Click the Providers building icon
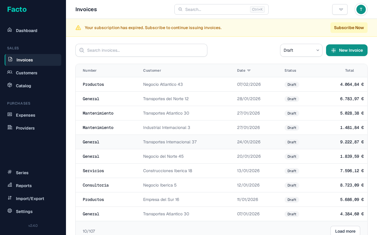Viewport: 377px width, 235px height. pos(10,127)
